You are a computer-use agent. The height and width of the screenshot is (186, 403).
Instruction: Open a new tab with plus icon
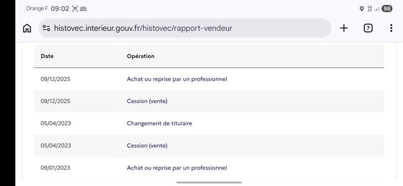344,28
